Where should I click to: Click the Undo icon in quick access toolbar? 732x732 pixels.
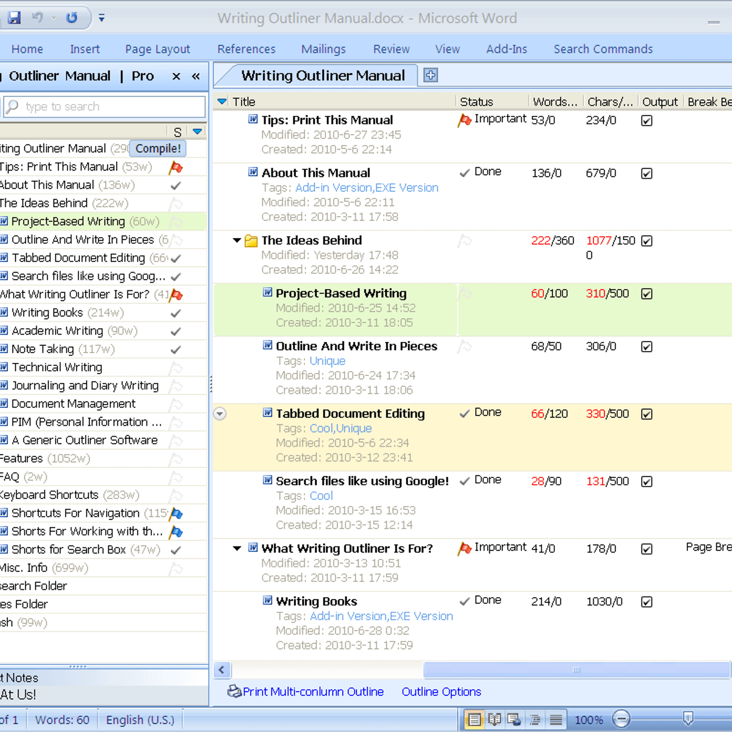click(x=38, y=18)
